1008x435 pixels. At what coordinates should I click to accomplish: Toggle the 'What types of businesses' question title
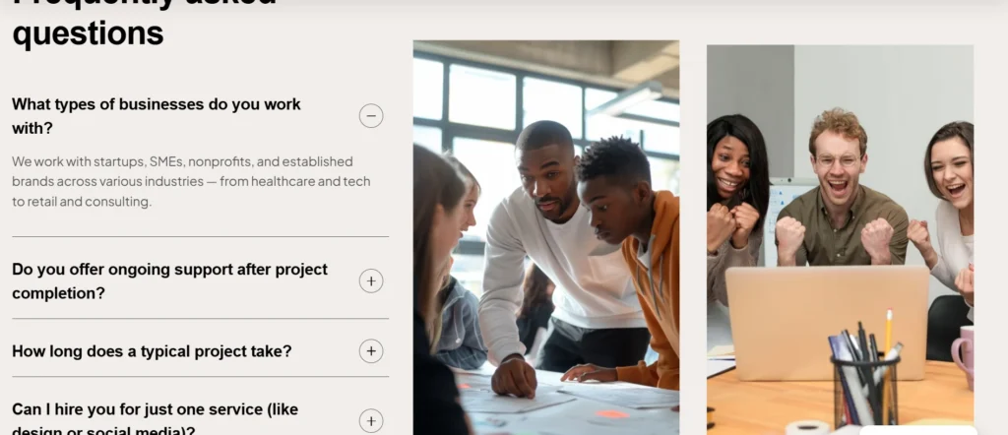tap(157, 116)
